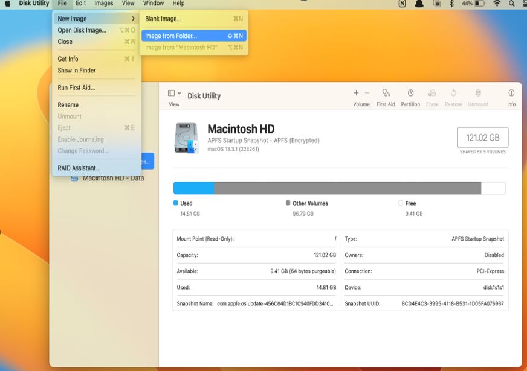This screenshot has width=527, height=371.
Task: Show the Info panel from toolbar
Action: 511,95
